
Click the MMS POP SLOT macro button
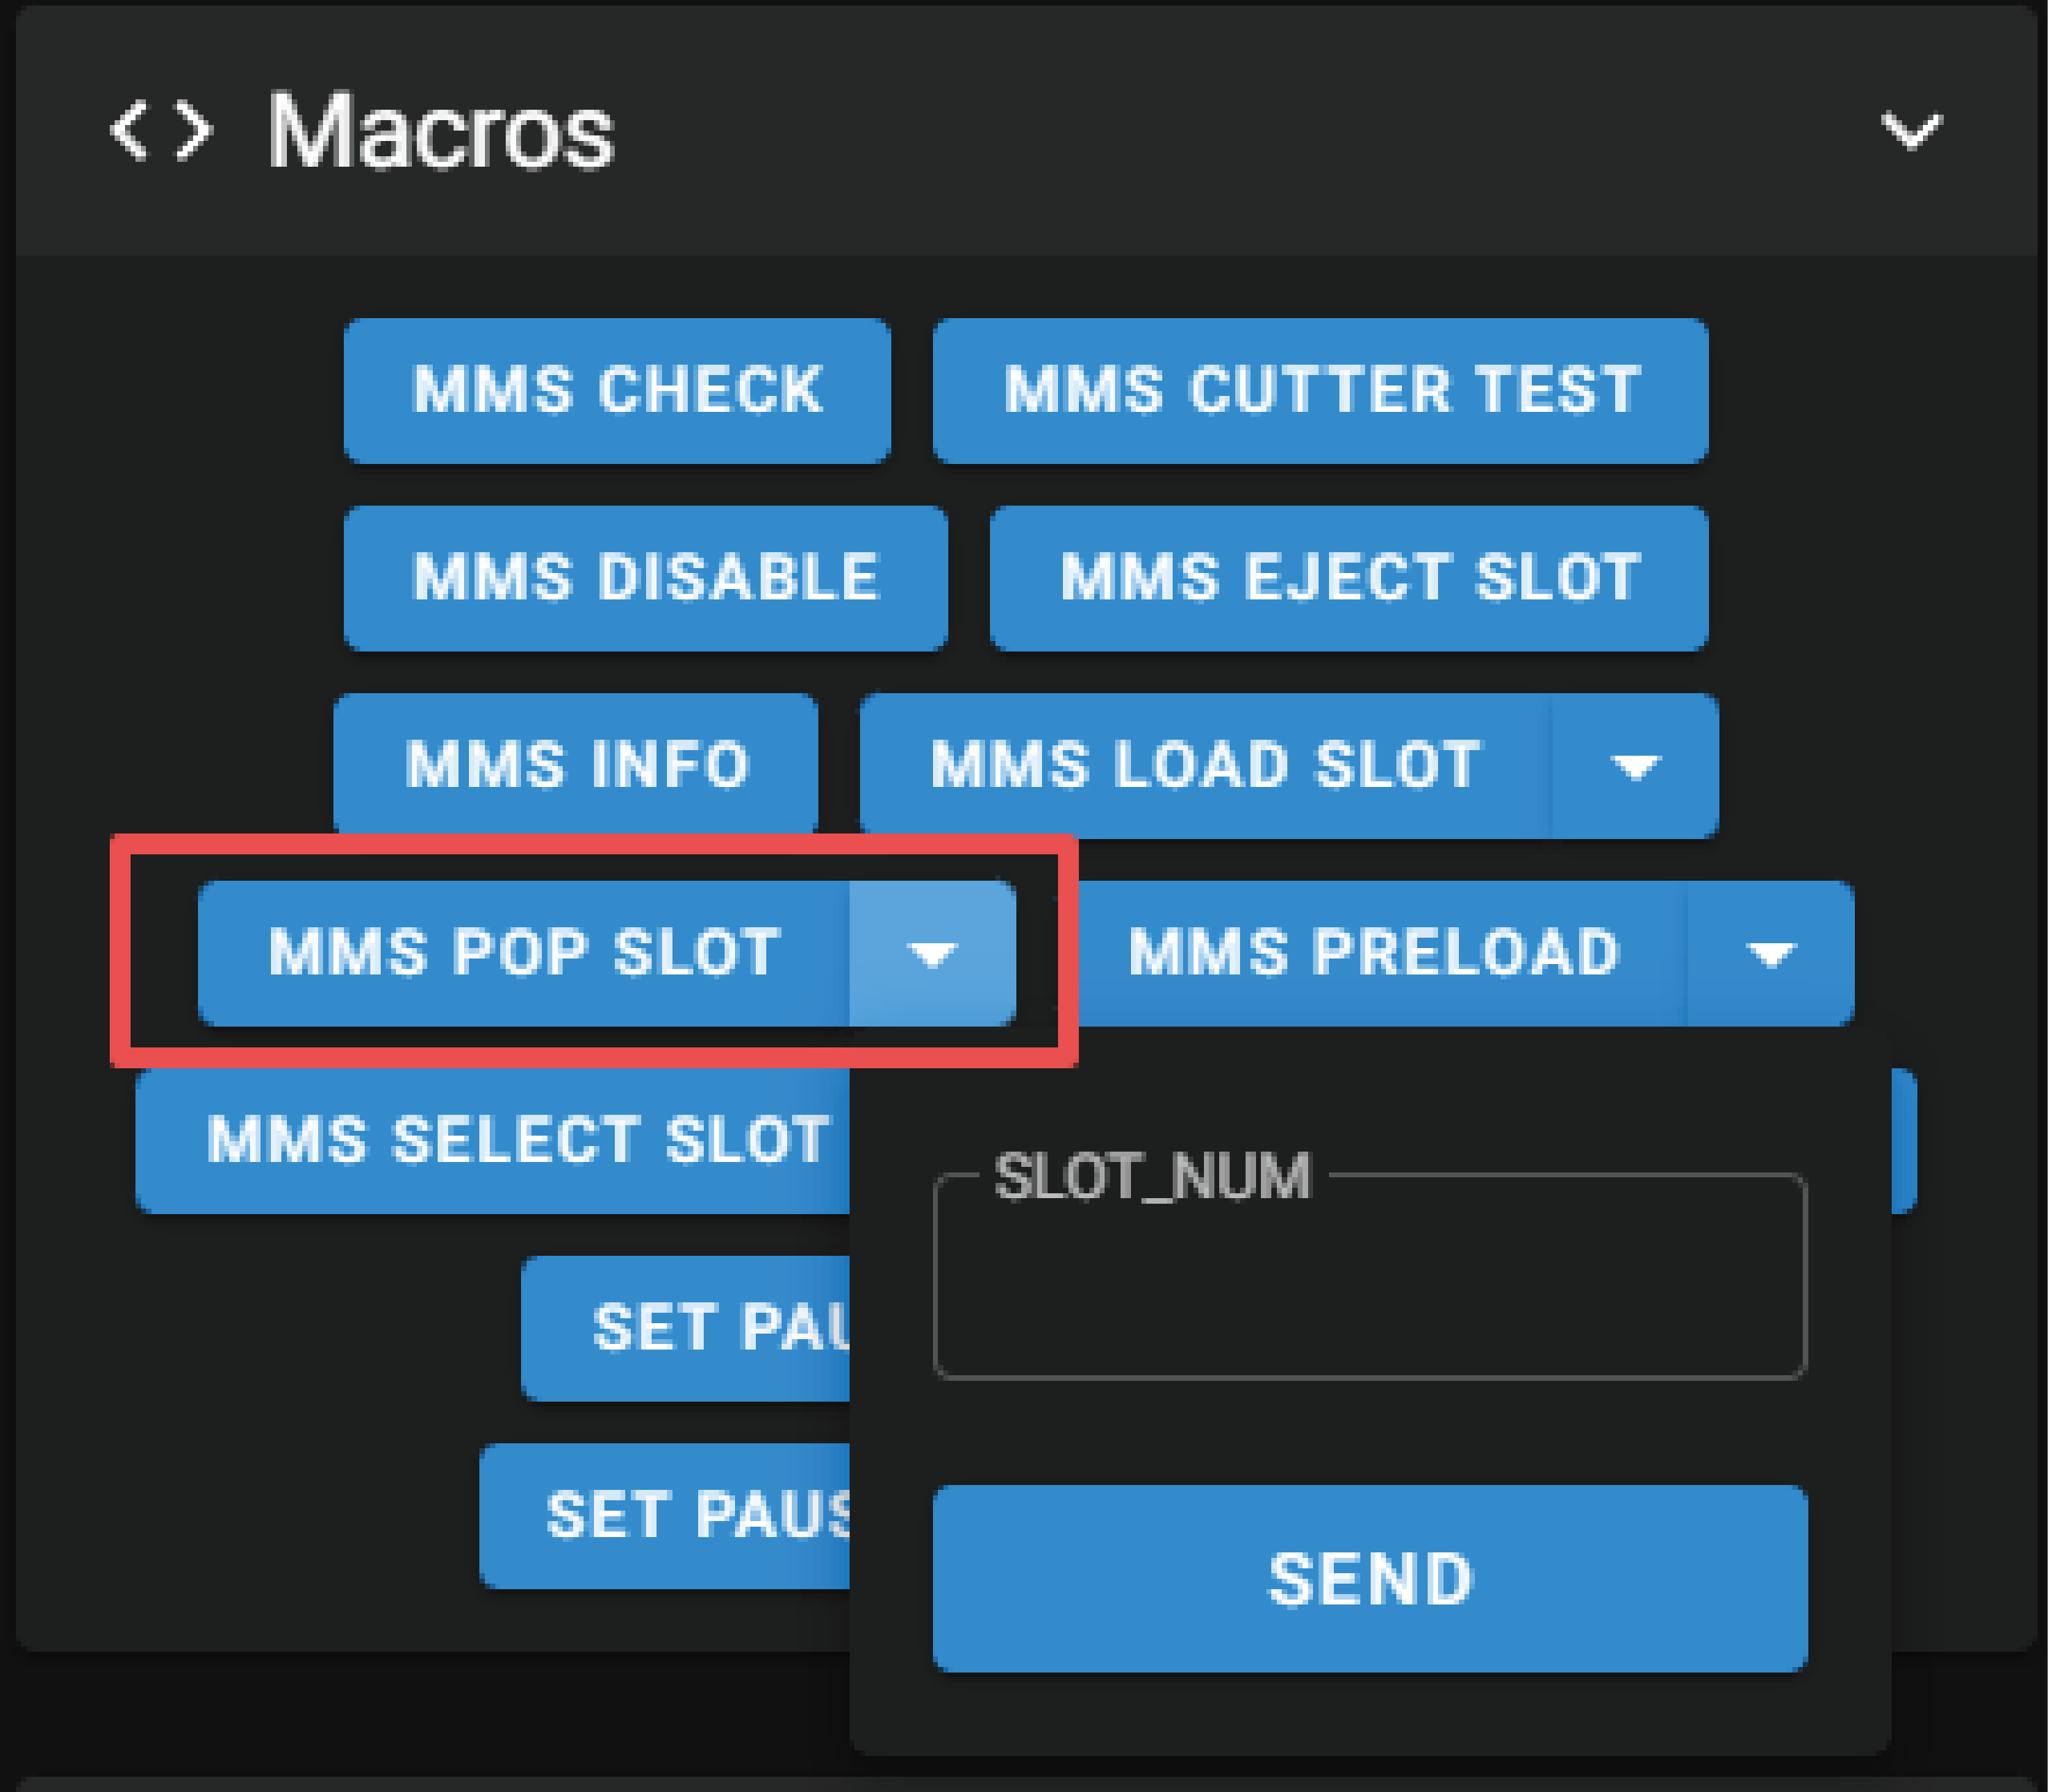[x=524, y=952]
